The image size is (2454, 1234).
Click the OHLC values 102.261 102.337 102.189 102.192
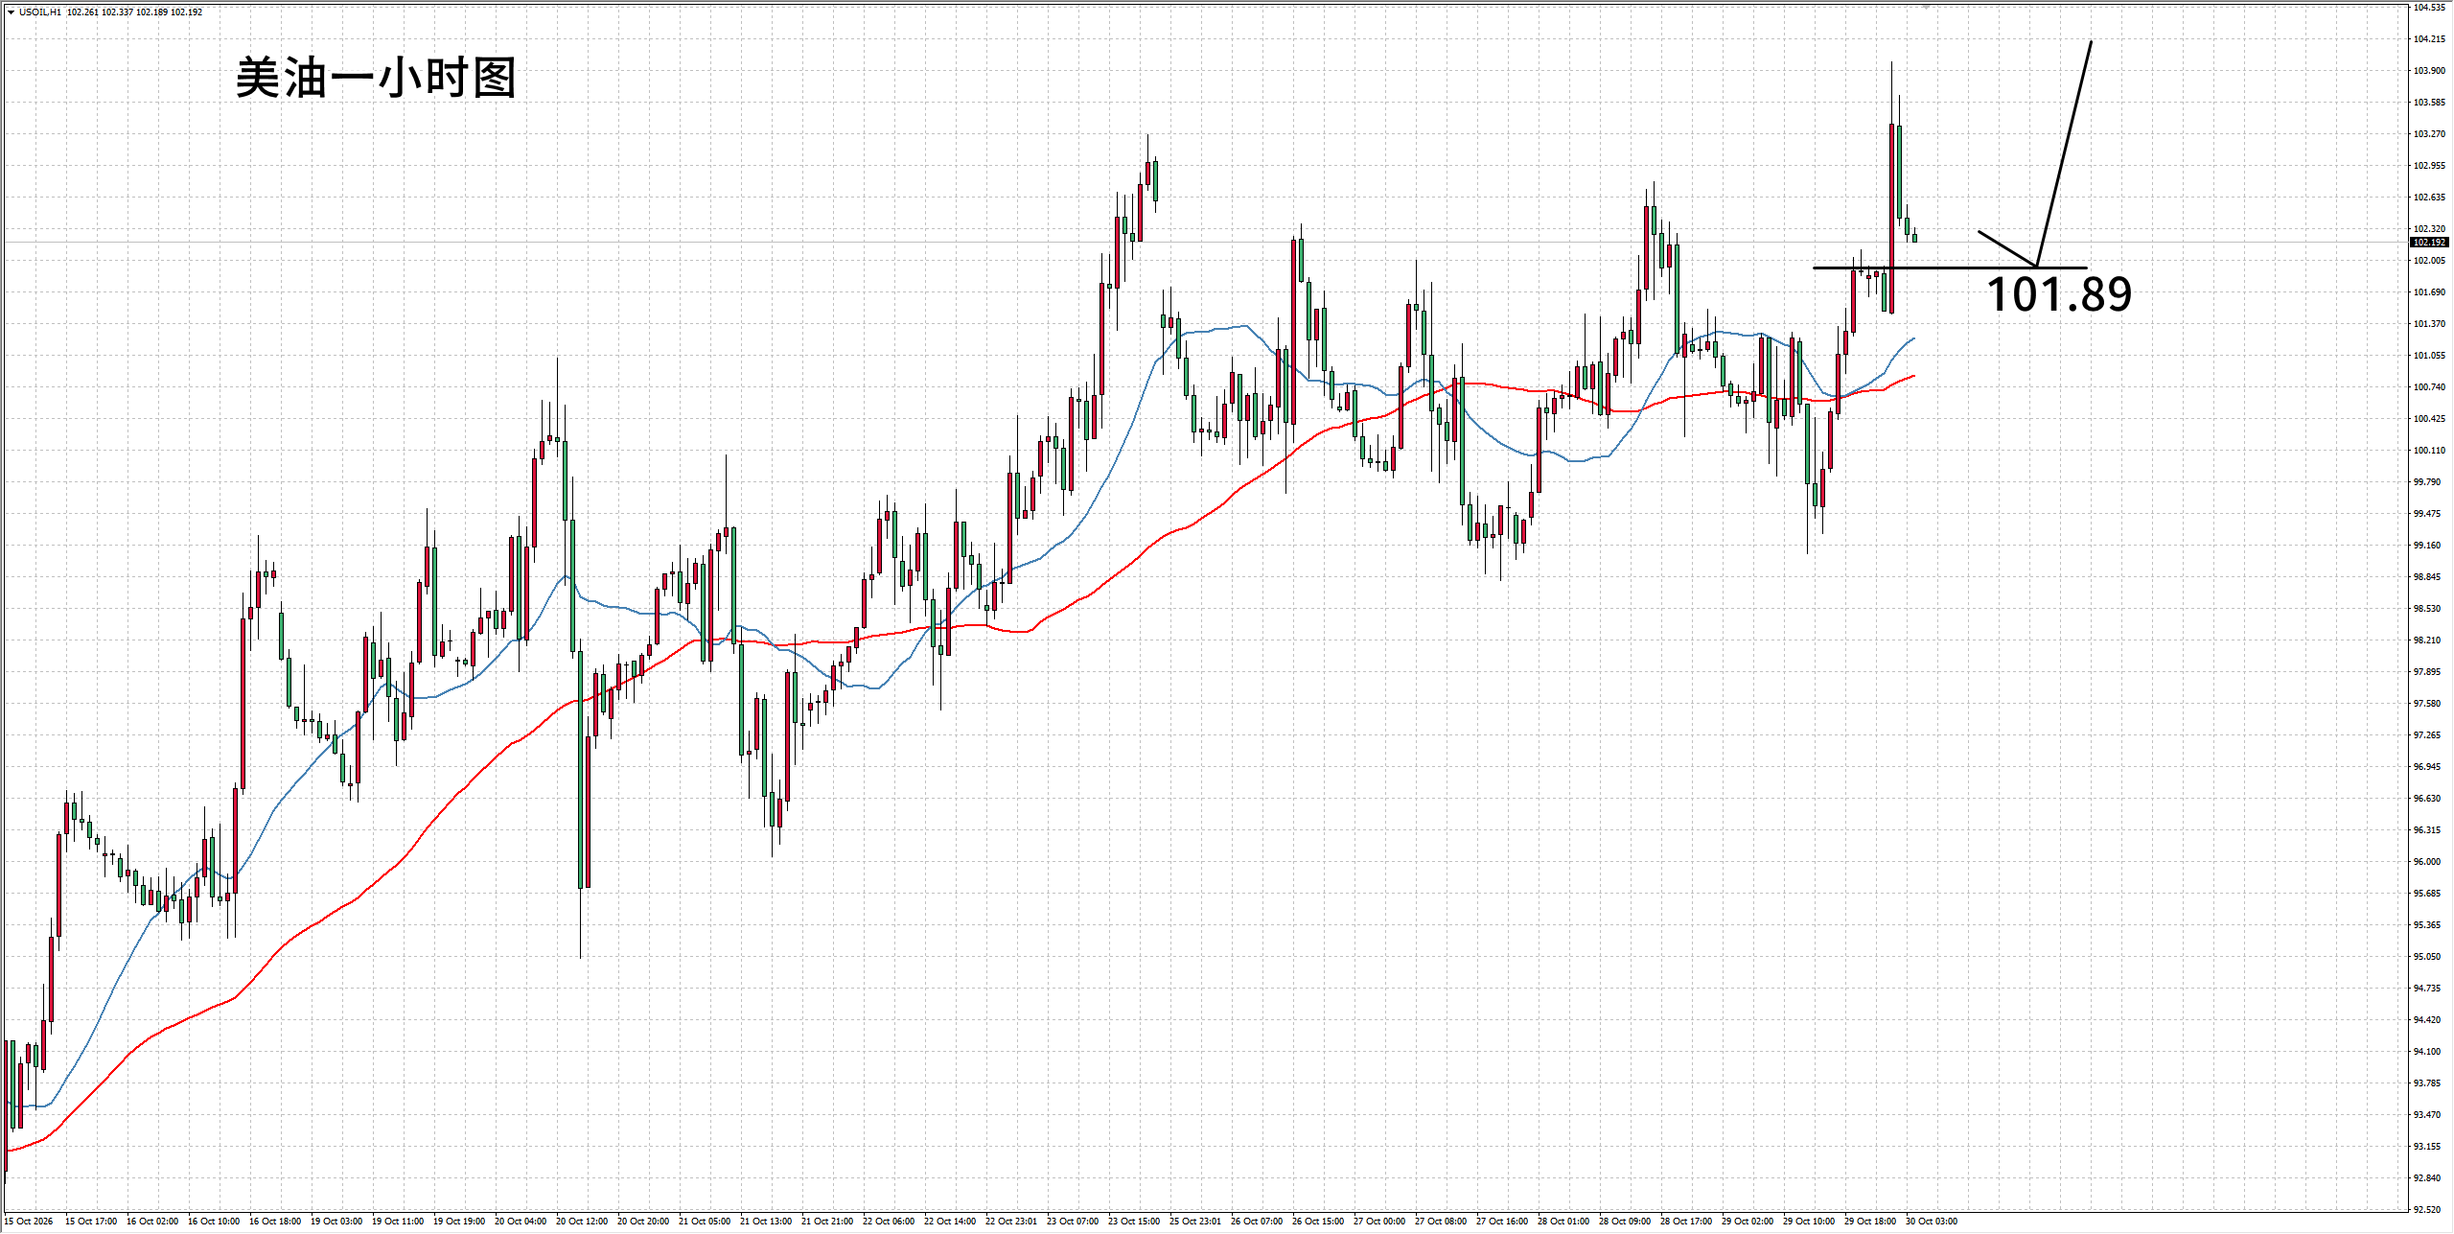click(x=134, y=12)
